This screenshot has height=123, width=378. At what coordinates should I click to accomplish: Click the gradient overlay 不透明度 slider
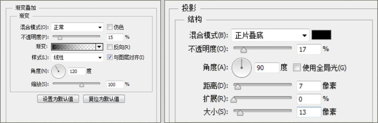[76, 36]
